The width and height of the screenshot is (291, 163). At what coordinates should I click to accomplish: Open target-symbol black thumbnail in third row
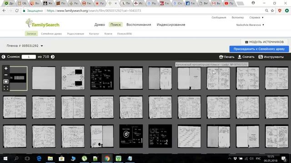[x=131, y=136]
